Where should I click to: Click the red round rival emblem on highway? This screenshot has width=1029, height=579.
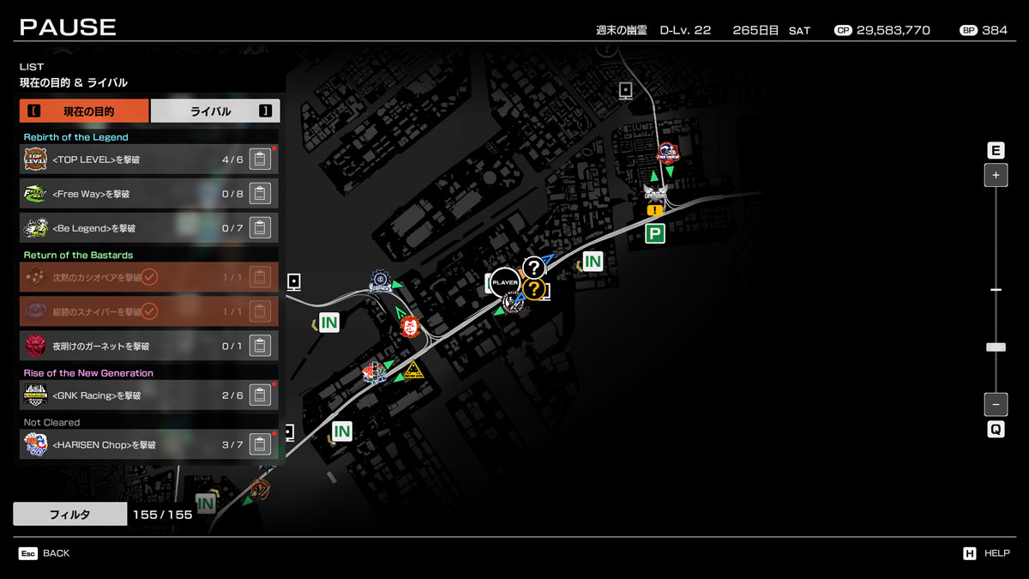pos(410,327)
